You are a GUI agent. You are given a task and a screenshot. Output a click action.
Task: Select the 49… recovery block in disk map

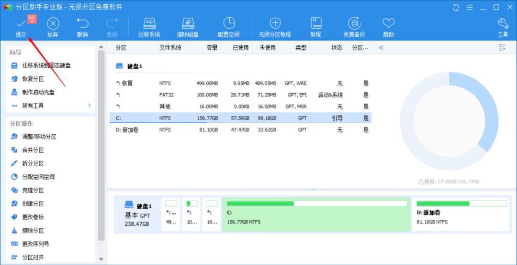point(171,214)
